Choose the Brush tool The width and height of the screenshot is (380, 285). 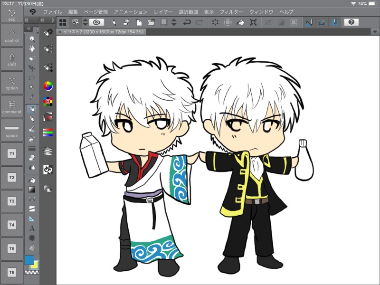point(32,129)
